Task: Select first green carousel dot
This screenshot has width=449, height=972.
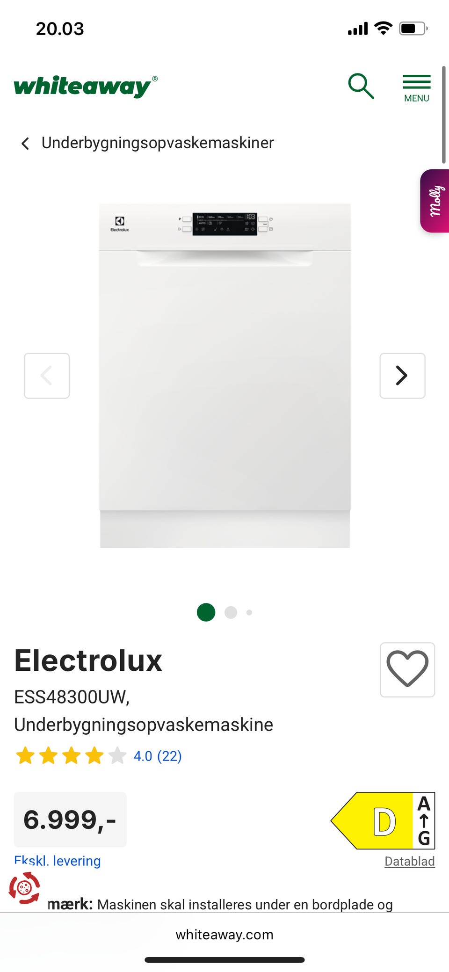Action: pos(206,612)
